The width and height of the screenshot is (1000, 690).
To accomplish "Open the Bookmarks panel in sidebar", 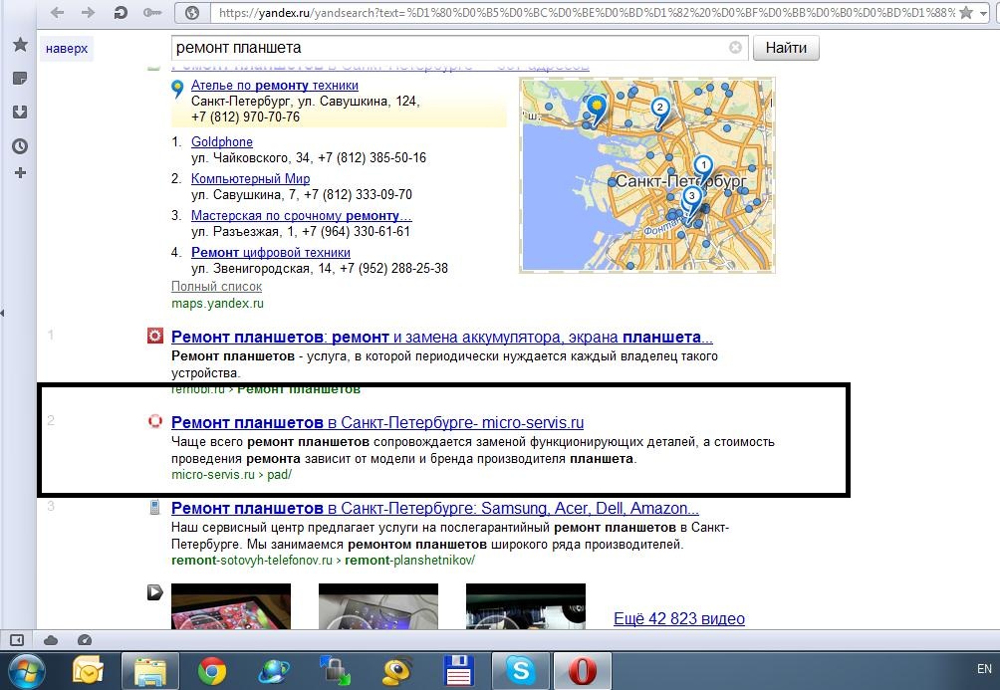I will [x=20, y=44].
